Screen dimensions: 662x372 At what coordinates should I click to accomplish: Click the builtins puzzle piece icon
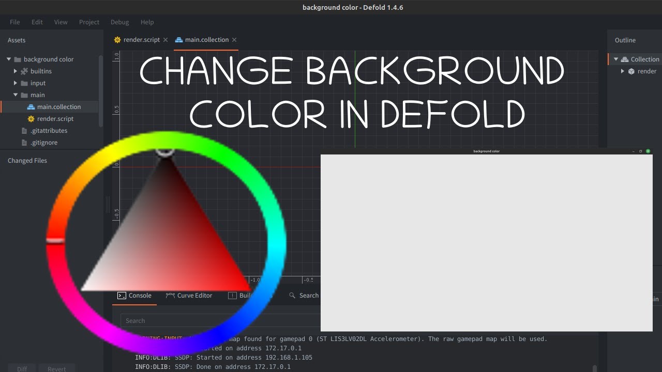[24, 71]
